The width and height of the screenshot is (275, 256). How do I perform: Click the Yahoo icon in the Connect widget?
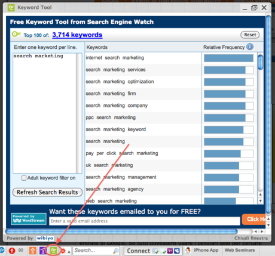[170, 251]
